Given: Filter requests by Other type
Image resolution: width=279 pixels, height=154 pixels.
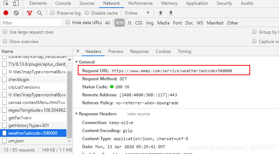Looking at the screenshot, I should pyautogui.click(x=233, y=23).
